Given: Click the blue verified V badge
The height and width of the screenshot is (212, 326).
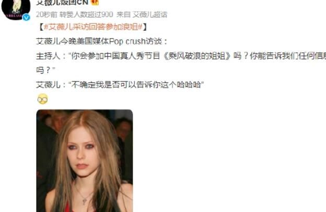Looking at the screenshot, I should point(26,17).
